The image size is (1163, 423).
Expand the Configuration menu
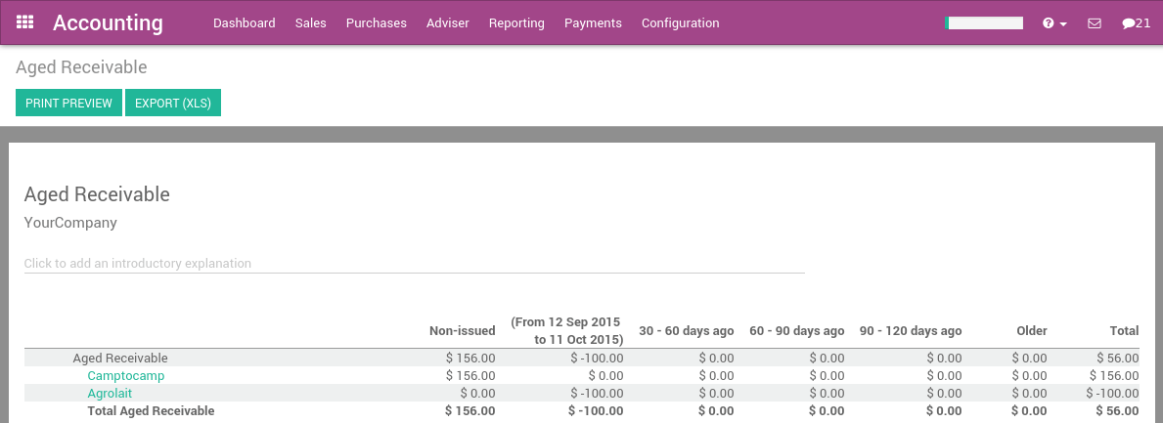pyautogui.click(x=680, y=23)
